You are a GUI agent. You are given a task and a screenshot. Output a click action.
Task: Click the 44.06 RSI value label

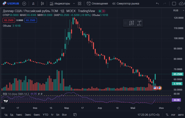pos(177,100)
